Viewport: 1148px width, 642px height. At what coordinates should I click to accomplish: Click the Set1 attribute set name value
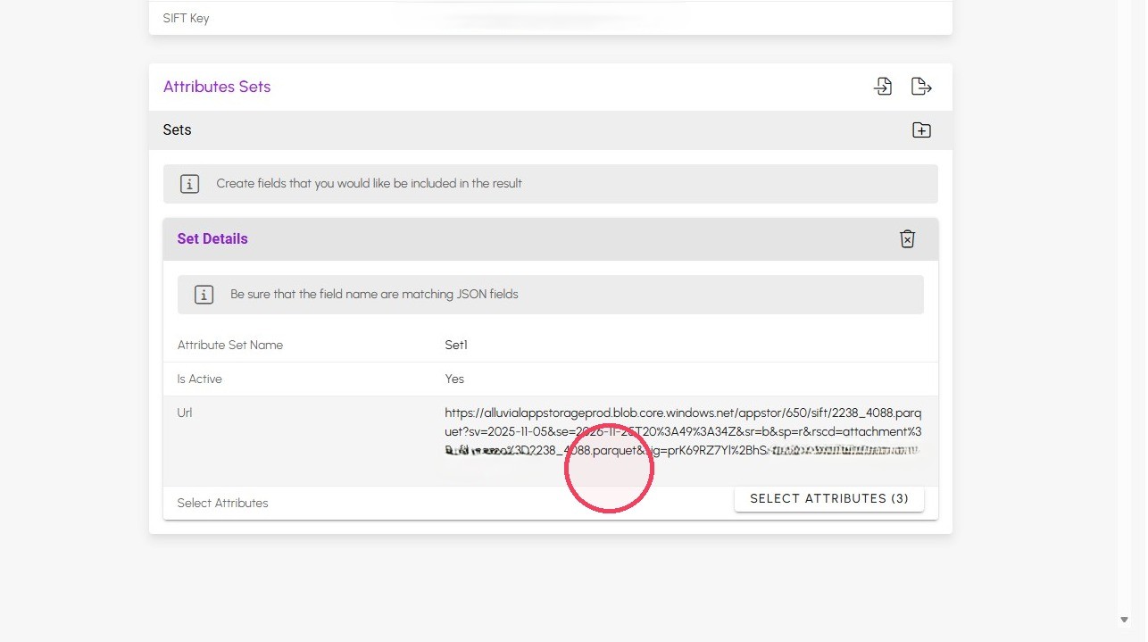[x=456, y=346]
